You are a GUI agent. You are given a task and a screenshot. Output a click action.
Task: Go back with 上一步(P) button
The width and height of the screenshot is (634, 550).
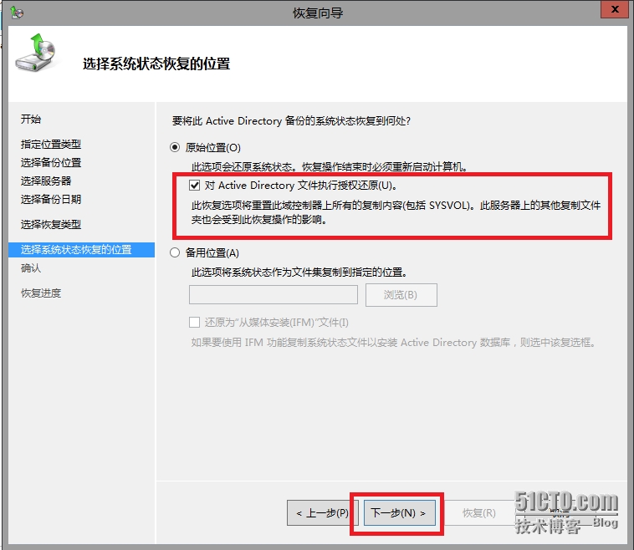click(322, 513)
